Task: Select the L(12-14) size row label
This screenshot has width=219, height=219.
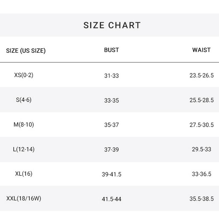Action: coord(24,149)
